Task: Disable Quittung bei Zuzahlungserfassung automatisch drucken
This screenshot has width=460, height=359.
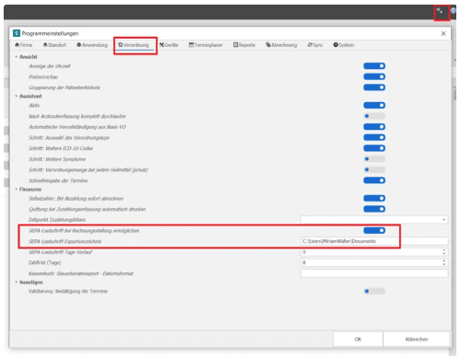Action: (x=374, y=209)
